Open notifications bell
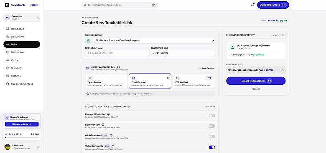Viewport: 326px width, 153px height. point(252,5)
